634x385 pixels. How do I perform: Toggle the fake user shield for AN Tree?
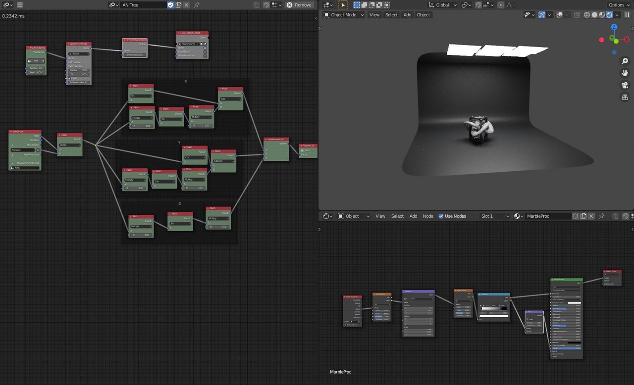tap(170, 5)
